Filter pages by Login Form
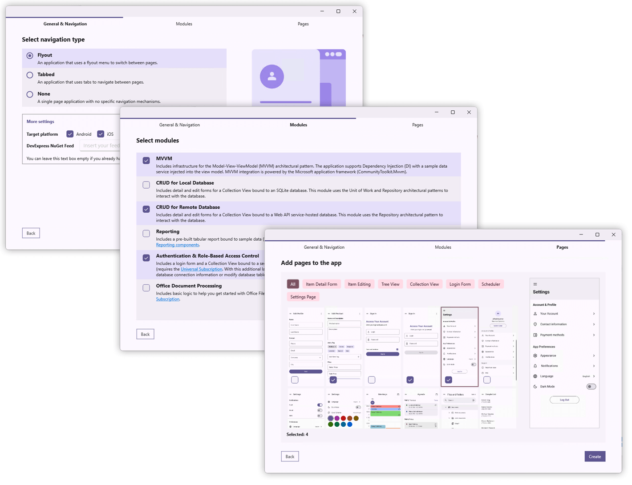Image resolution: width=632 pixels, height=485 pixels. 460,284
